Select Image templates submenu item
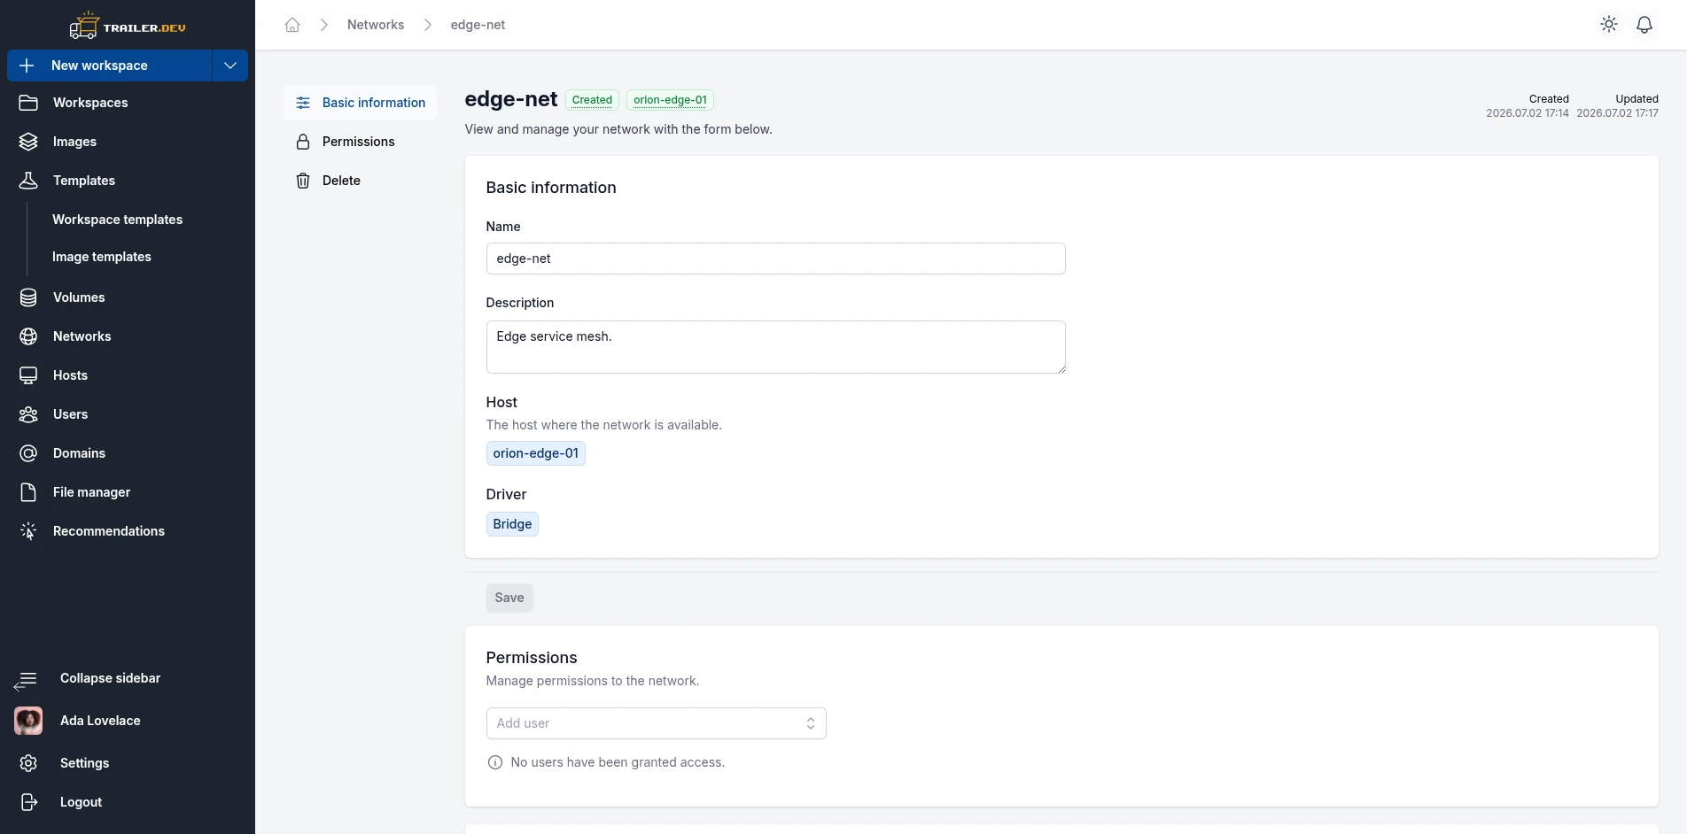 102,257
